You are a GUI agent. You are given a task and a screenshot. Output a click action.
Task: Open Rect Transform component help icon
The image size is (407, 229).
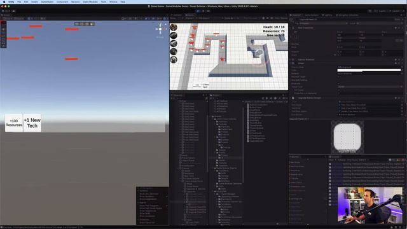click(x=396, y=28)
